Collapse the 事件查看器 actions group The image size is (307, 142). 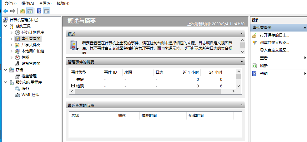(x=305, y=28)
